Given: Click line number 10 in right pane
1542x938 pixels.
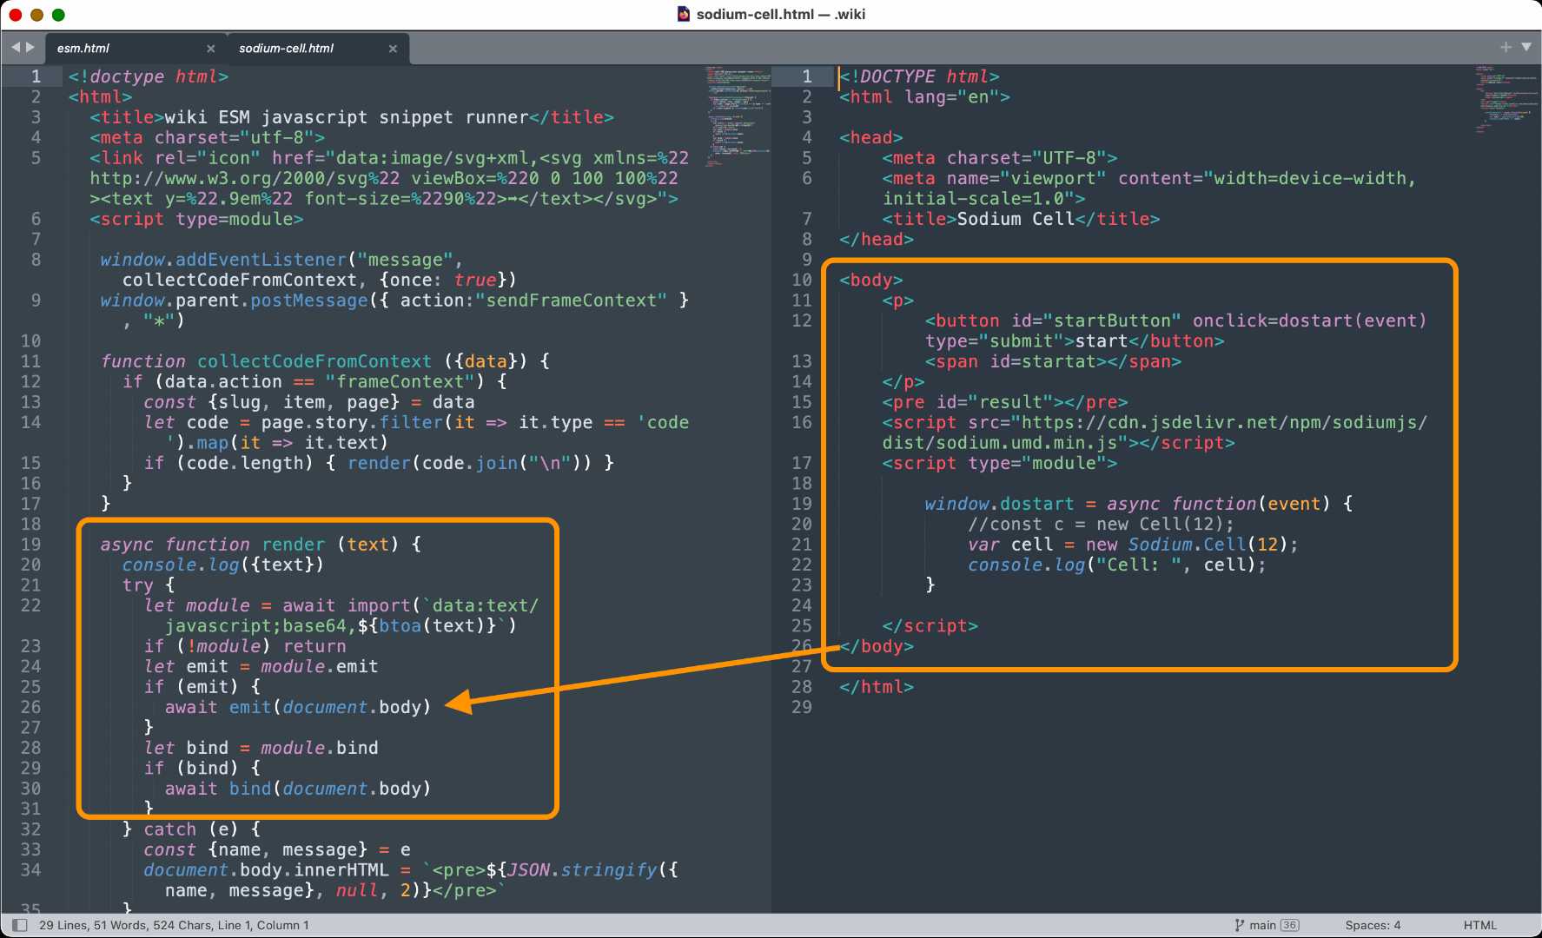Looking at the screenshot, I should click(802, 280).
